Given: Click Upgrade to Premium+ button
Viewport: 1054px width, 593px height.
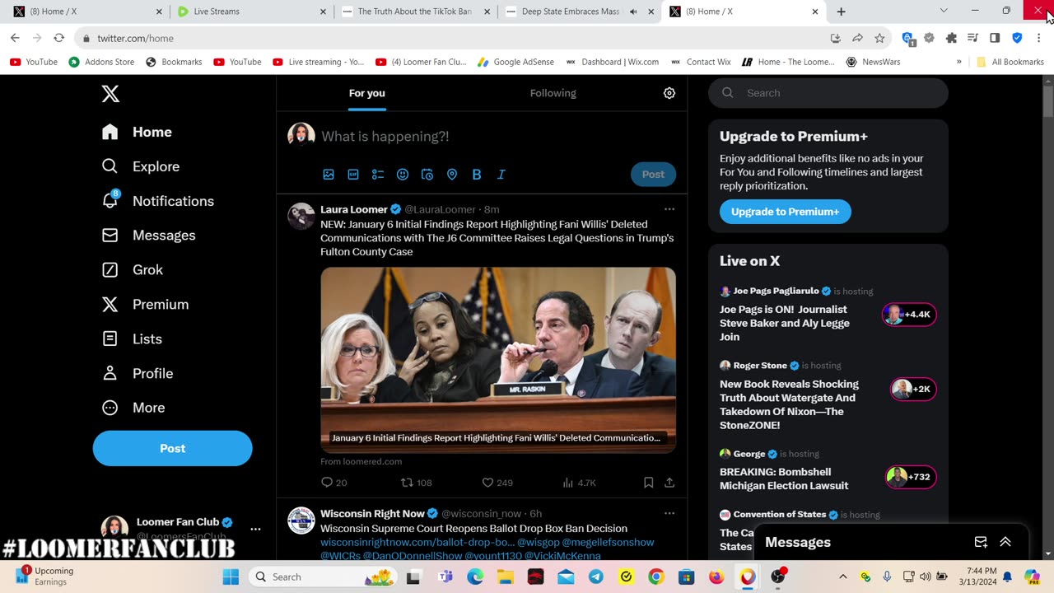Looking at the screenshot, I should 786,212.
